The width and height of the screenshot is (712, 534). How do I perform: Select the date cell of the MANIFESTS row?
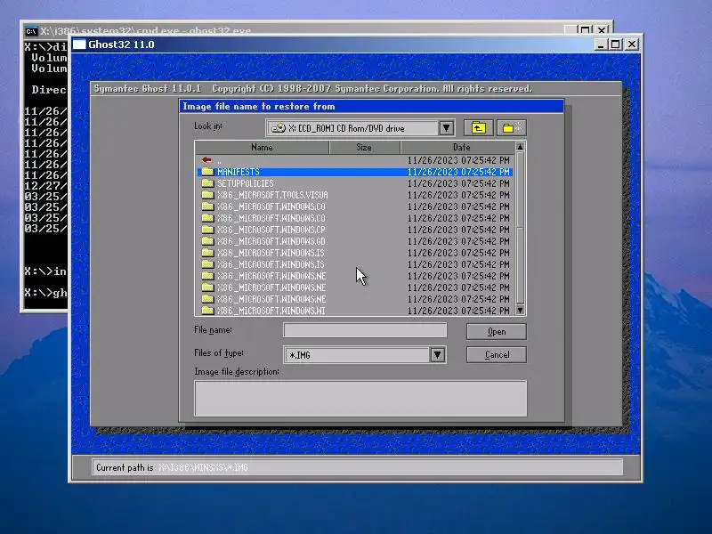pos(458,172)
